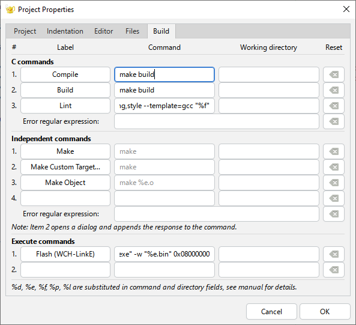Viewport: 356px width, 325px height.
Task: Switch to the Project tab
Action: tap(25, 31)
